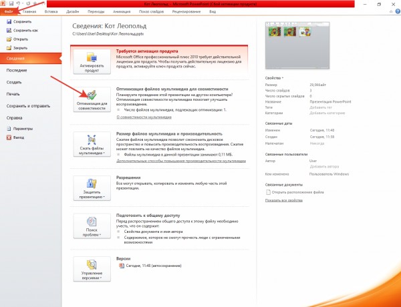
Task: Open the Сегодня, 11:48 autosave version
Action: tap(154, 266)
